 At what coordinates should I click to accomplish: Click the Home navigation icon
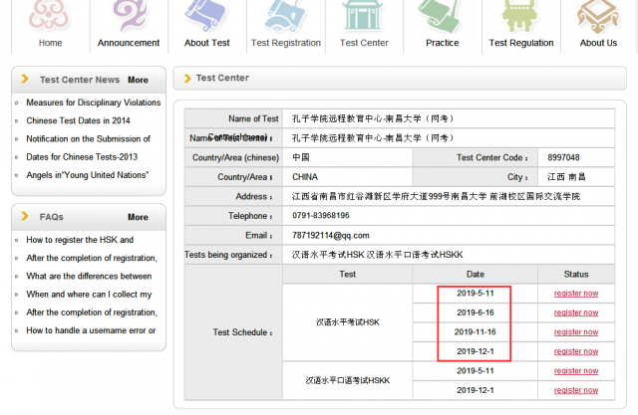(x=50, y=17)
